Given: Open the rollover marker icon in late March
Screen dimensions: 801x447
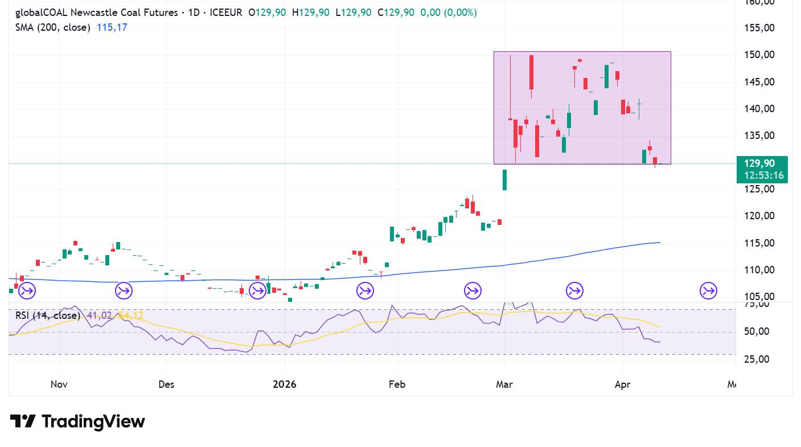Looking at the screenshot, I should [x=574, y=291].
